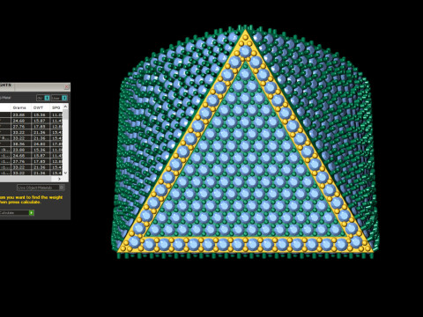
Task: Click the table's scroll up arrow
Action: pyautogui.click(x=65, y=106)
